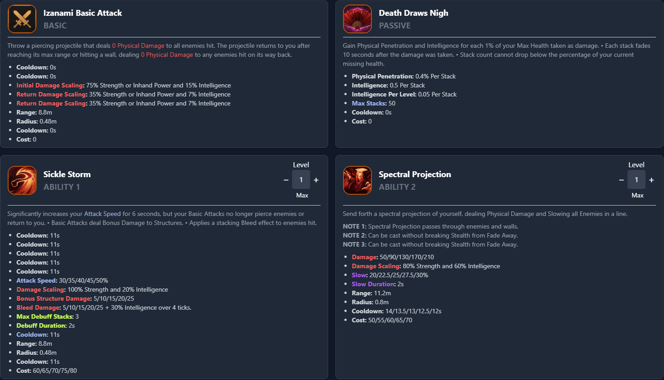
Task: Set Spectral Projection to Max level
Action: click(x=637, y=195)
